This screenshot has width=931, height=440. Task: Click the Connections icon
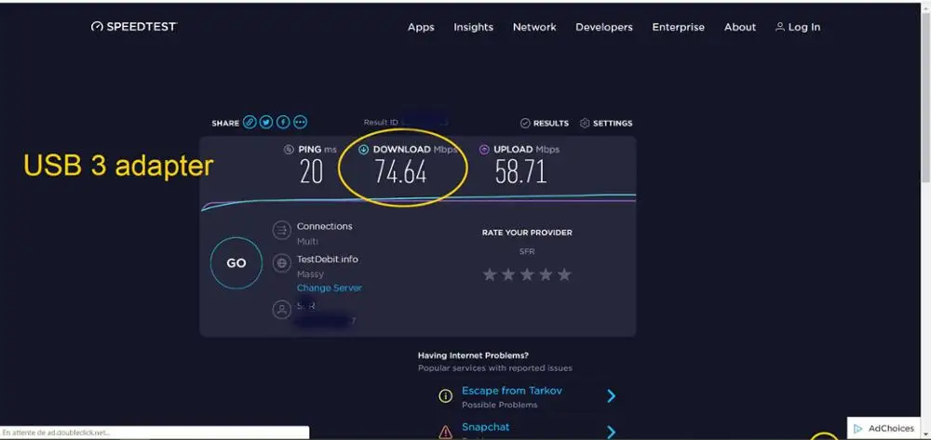pos(281,230)
